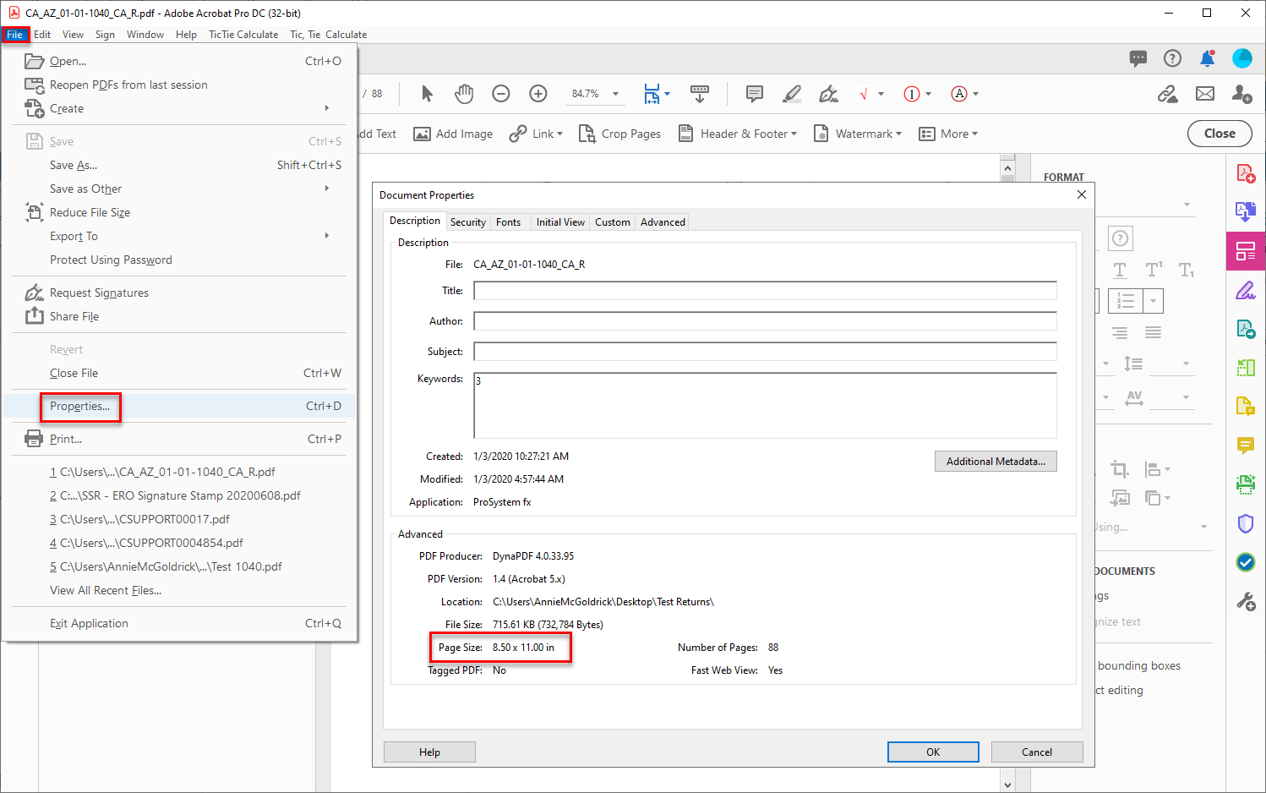The image size is (1266, 793).
Task: Open recent file CSUPPORT00017.pdf
Action: pyautogui.click(x=139, y=519)
